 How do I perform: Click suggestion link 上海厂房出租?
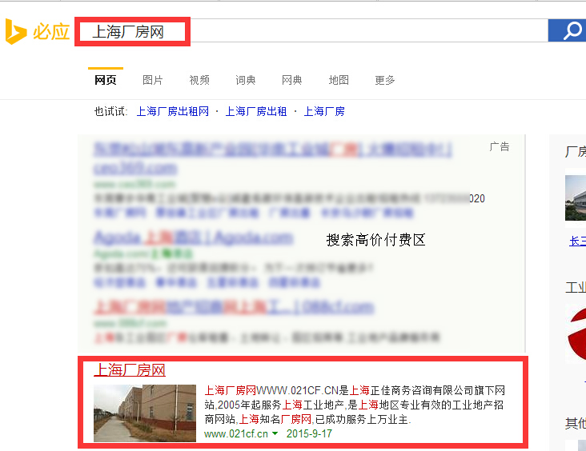point(256,111)
